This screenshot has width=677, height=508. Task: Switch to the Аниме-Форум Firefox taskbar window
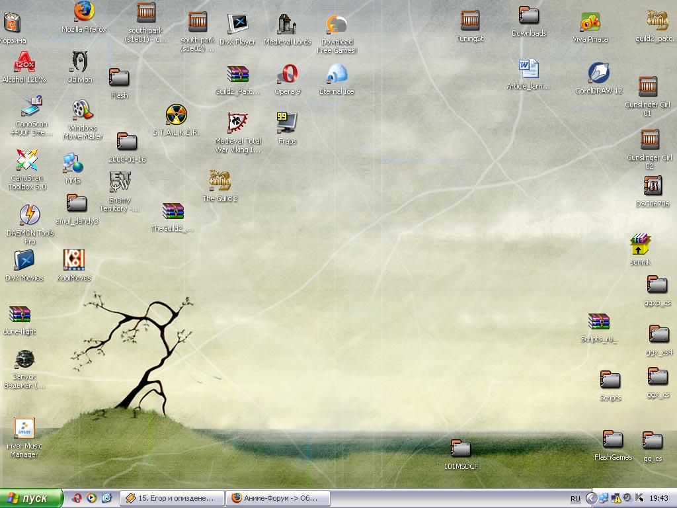tap(278, 498)
